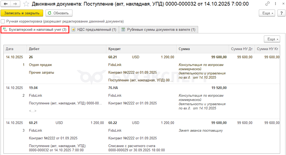Image resolution: width=286 pixels, height=155 pixels.
Task: Open the top toolbar Еще dropdown
Action: coord(267,13)
